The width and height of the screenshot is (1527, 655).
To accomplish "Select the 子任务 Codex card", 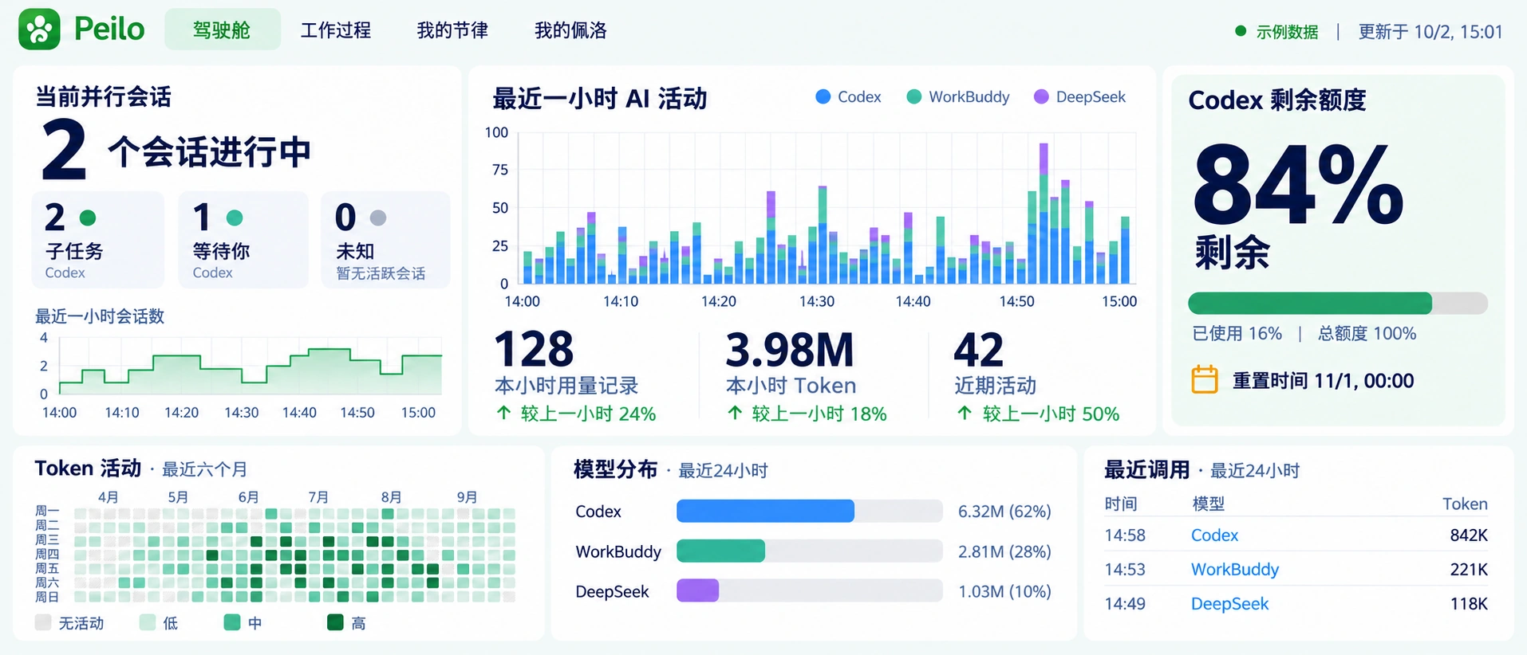I will [98, 240].
